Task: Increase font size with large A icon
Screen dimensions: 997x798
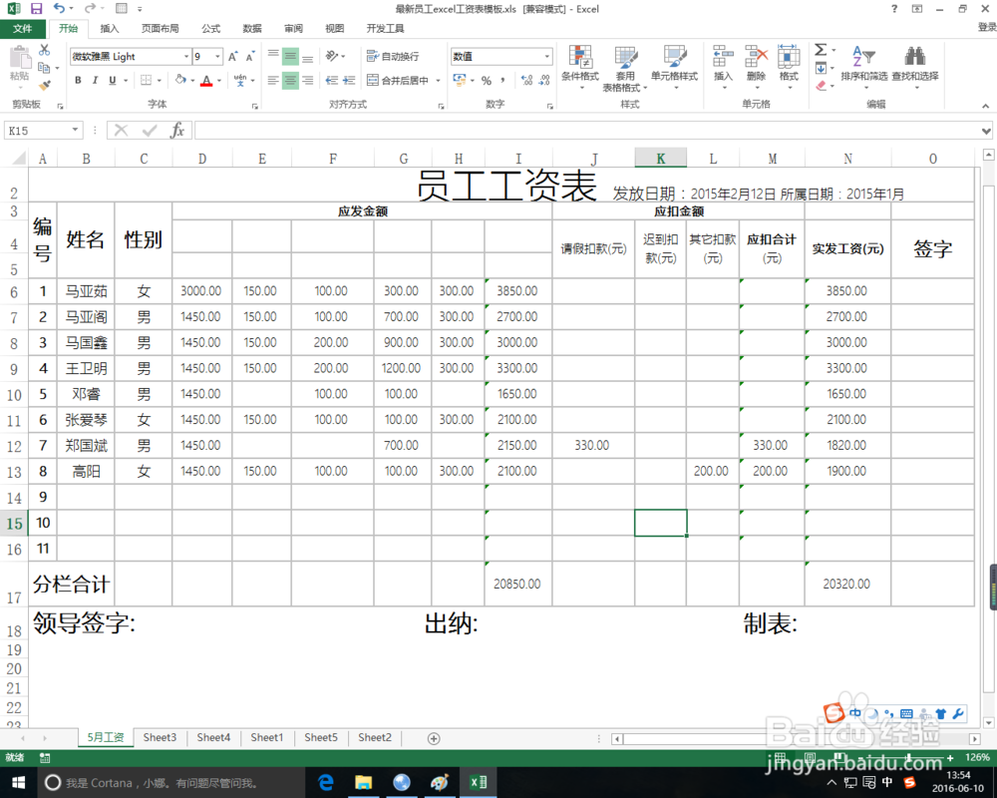Action: [x=232, y=57]
